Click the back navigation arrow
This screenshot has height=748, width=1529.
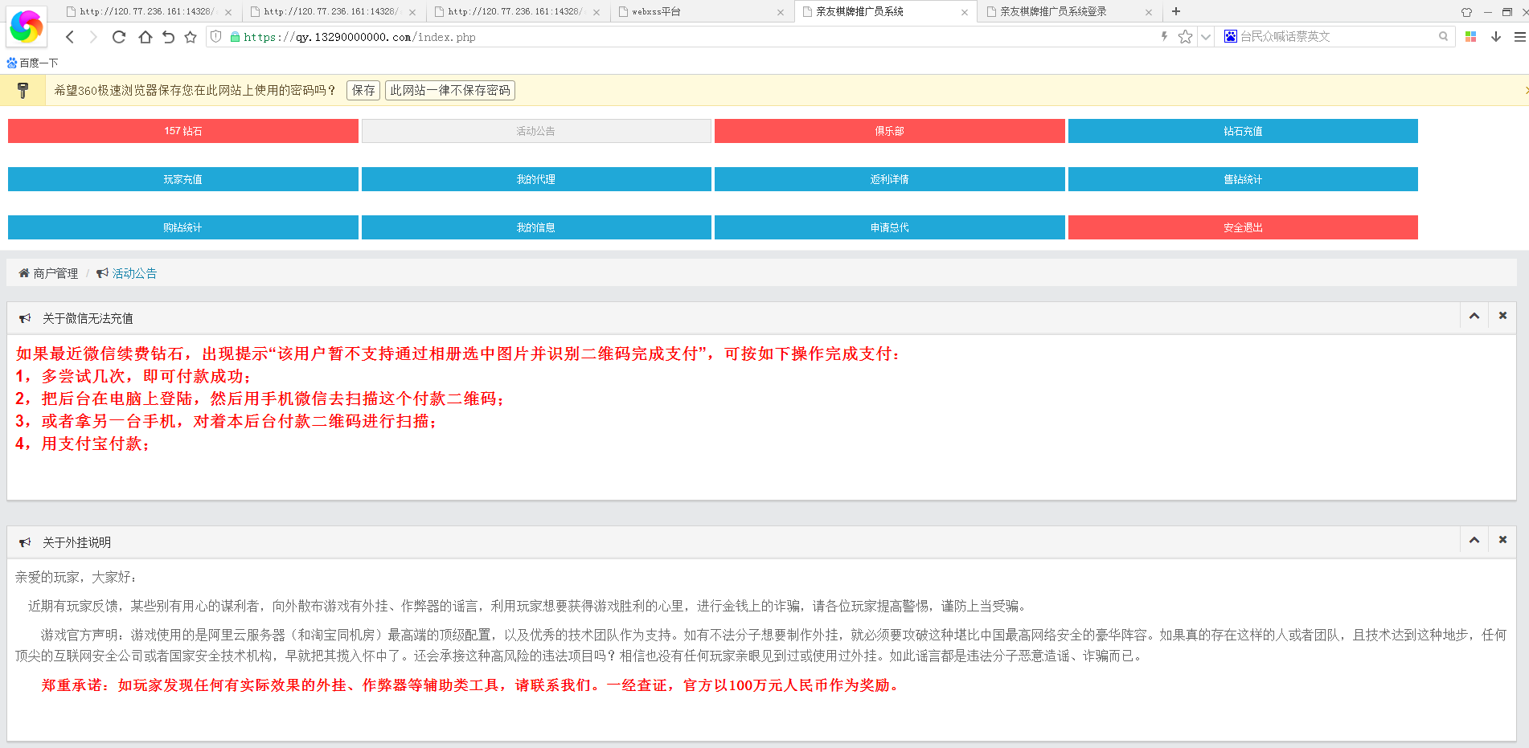click(70, 37)
